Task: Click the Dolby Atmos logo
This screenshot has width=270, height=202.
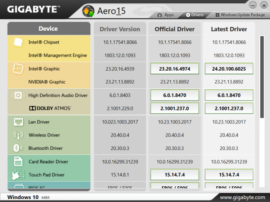Action: [50, 108]
